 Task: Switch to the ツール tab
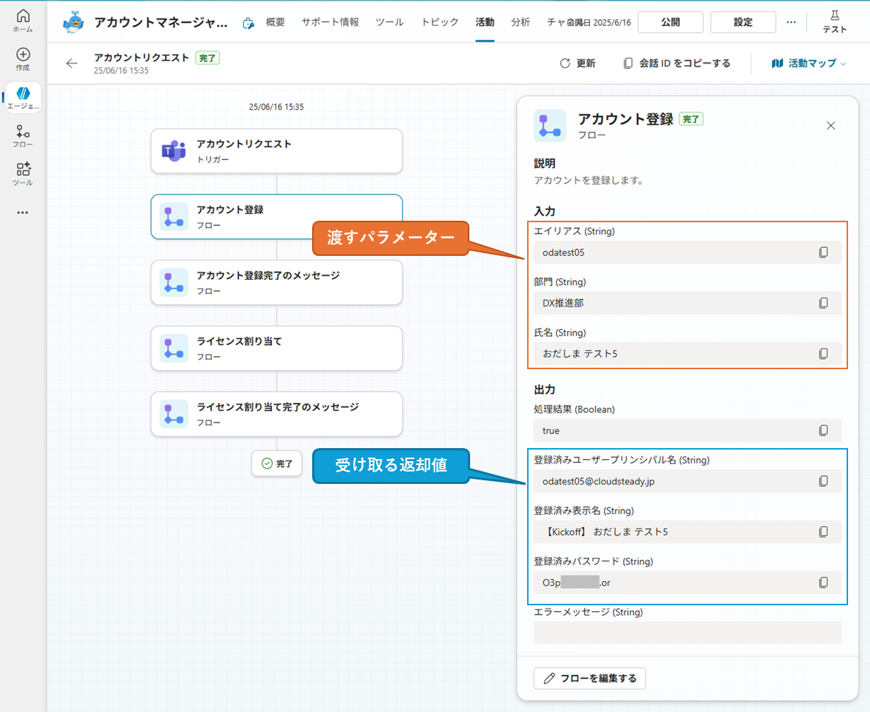point(390,22)
